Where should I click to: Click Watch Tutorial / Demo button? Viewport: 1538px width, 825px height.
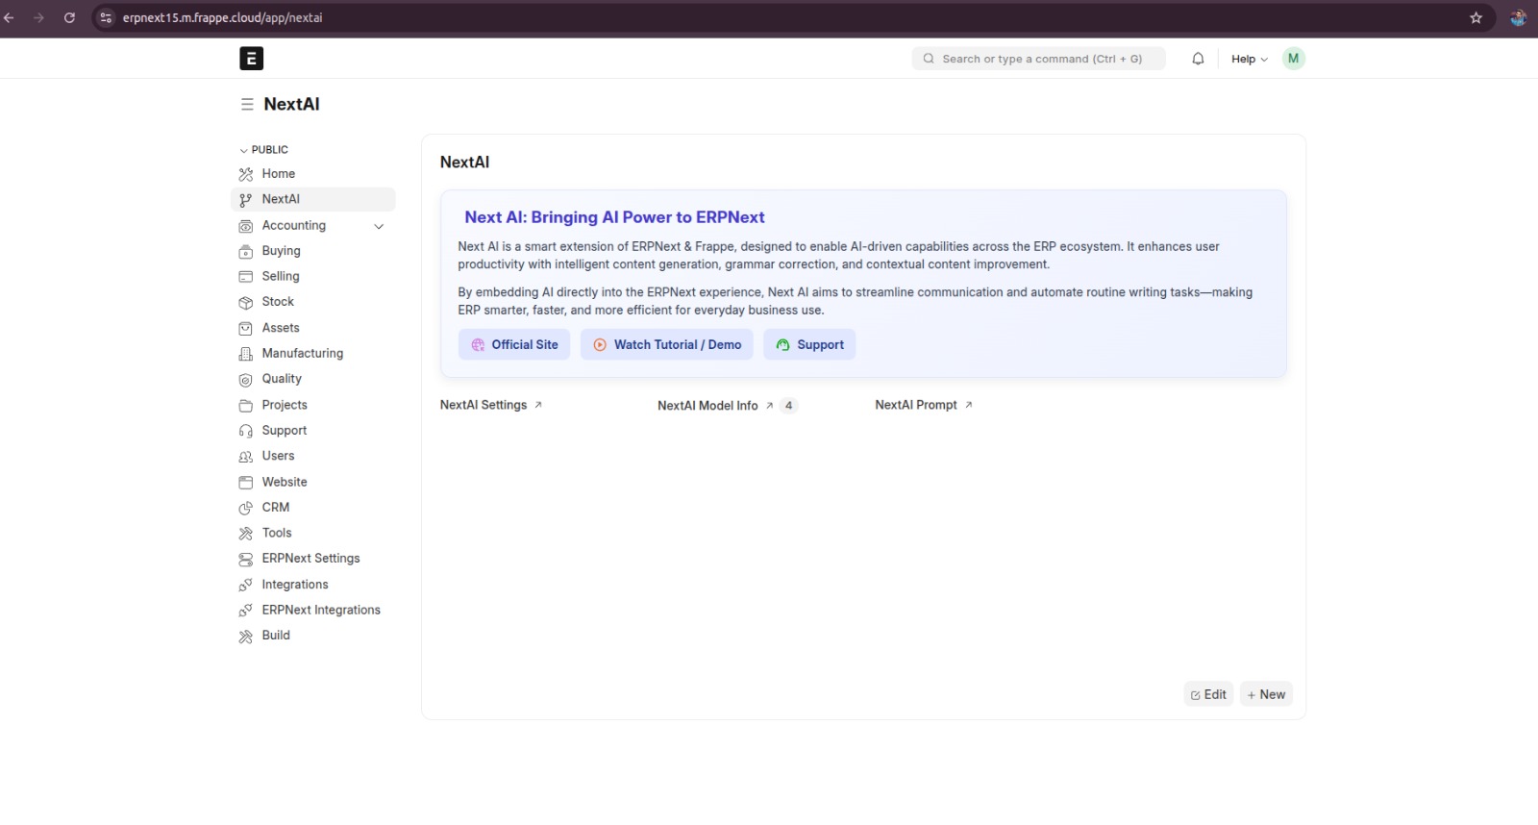click(x=666, y=345)
